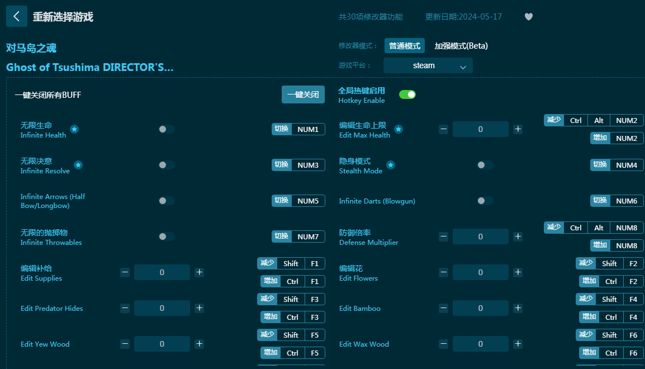Click 减少 Shift F2 hotkey for Flowers
The image size is (645, 369).
[610, 263]
